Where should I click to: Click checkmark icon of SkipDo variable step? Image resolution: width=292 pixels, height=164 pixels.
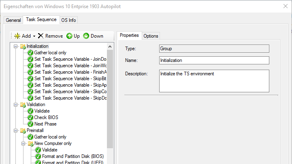30,98
